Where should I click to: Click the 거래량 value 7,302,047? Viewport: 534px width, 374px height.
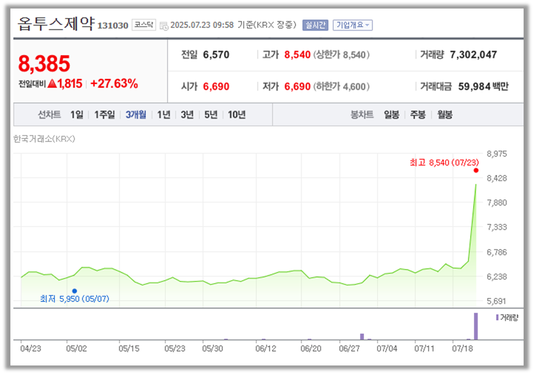[x=473, y=54]
